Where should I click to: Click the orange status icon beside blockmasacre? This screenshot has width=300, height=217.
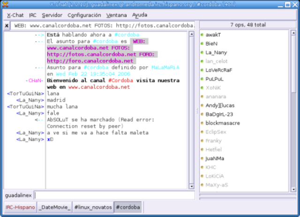[x=202, y=123]
